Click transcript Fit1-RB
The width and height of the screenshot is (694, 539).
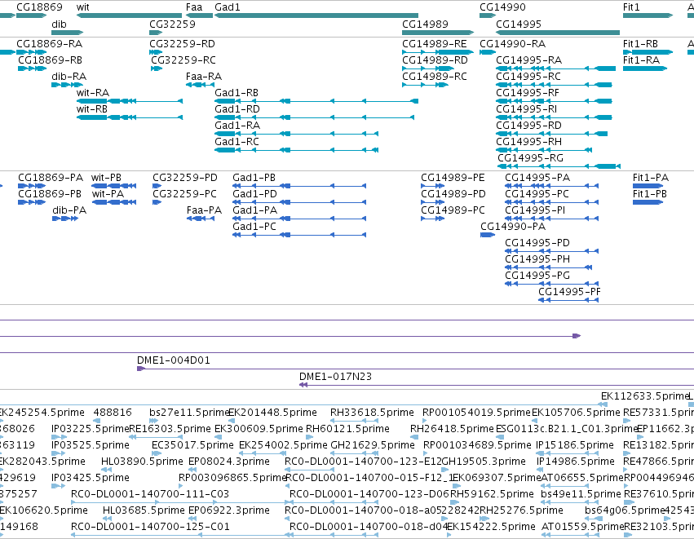(x=648, y=52)
